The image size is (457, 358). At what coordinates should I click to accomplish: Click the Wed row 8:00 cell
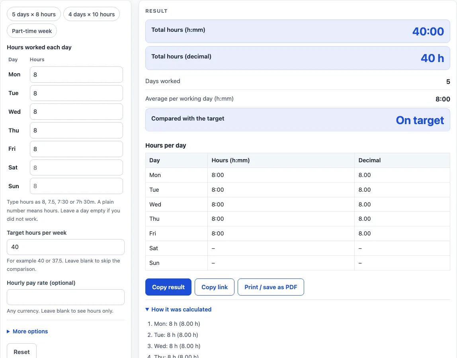pos(281,204)
